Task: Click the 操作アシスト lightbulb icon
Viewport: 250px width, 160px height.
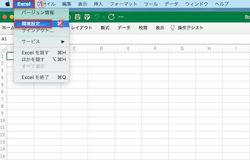Action: (x=172, y=28)
